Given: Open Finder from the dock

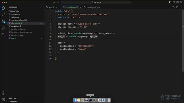Looking at the screenshot, I should (x=75, y=100).
